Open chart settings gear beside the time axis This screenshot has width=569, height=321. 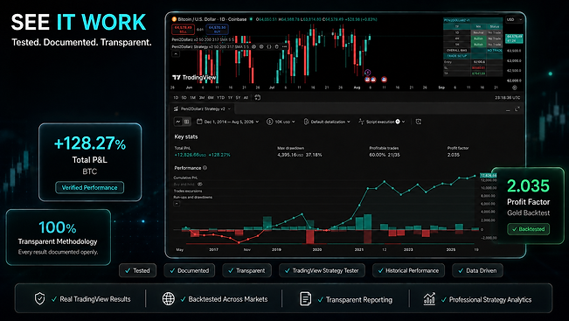(x=515, y=87)
